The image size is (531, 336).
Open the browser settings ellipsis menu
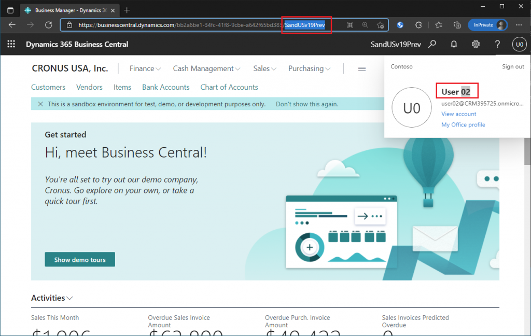pos(519,25)
